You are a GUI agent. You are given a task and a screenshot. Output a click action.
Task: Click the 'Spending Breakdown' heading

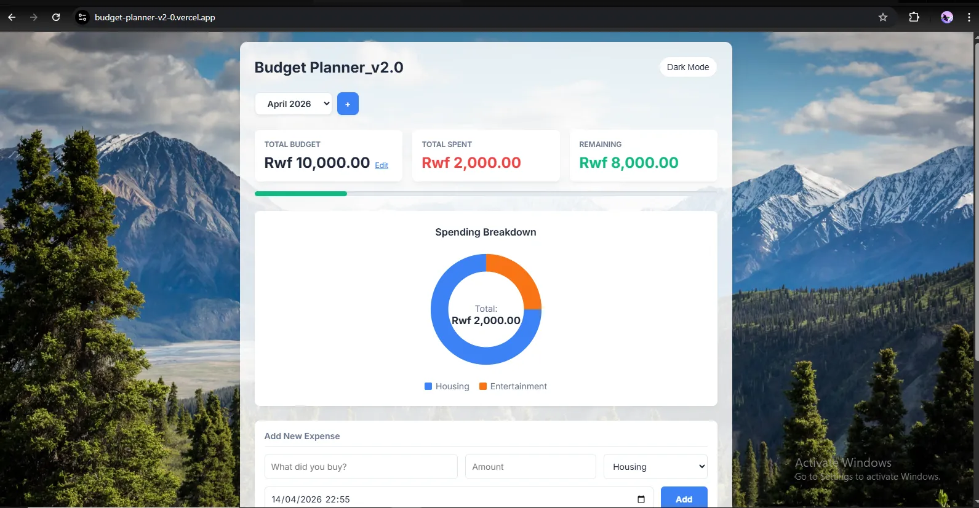click(486, 232)
